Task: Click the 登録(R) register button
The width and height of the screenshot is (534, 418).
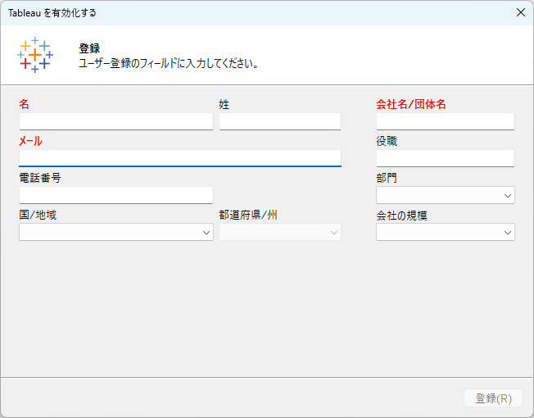Action: coord(494,398)
